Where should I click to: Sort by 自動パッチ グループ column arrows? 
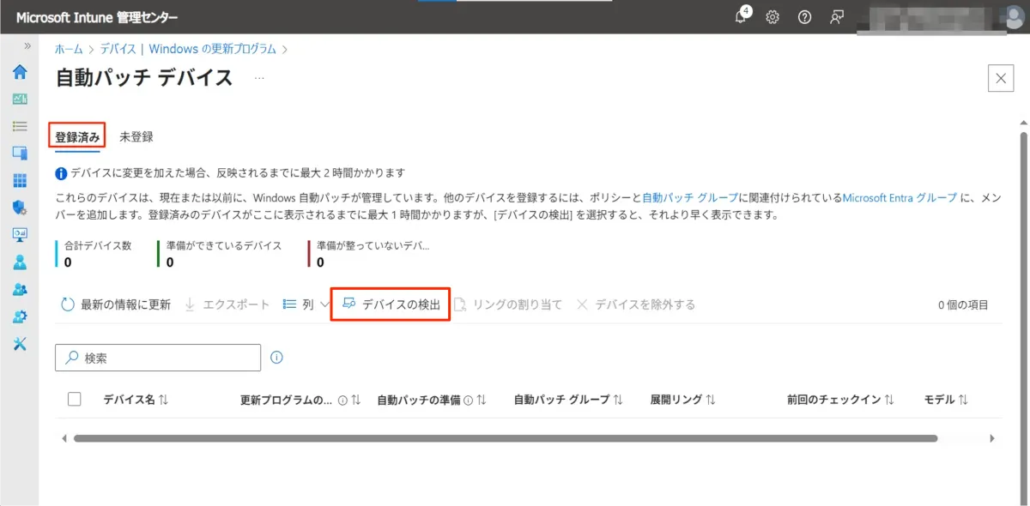pos(618,401)
